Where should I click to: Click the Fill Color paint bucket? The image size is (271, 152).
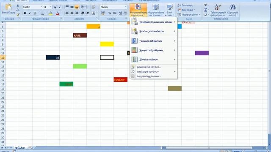[x=51, y=13]
